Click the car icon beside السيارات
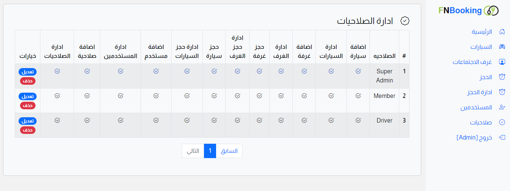Screen dimensions: 510x191 point(502,47)
